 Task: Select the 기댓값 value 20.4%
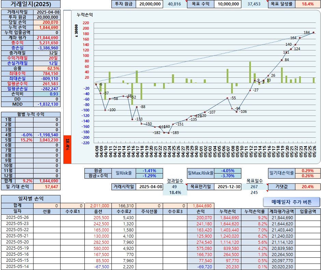pyautogui.click(x=308, y=186)
